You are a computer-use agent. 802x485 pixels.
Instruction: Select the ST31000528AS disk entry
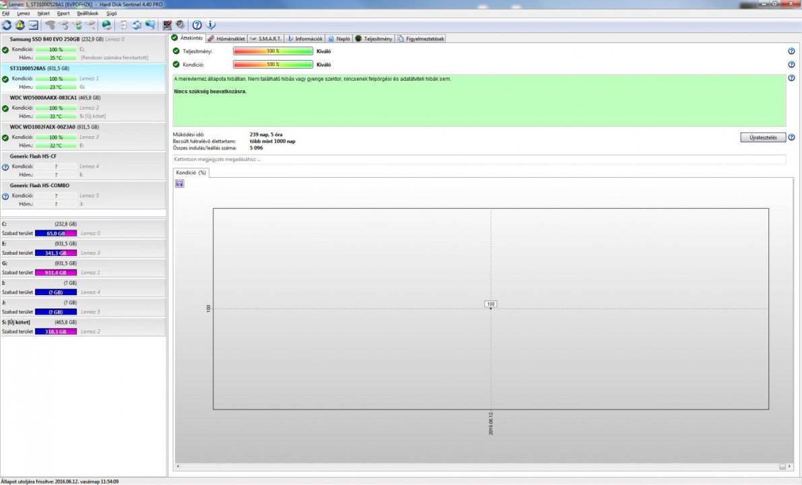tap(83, 77)
